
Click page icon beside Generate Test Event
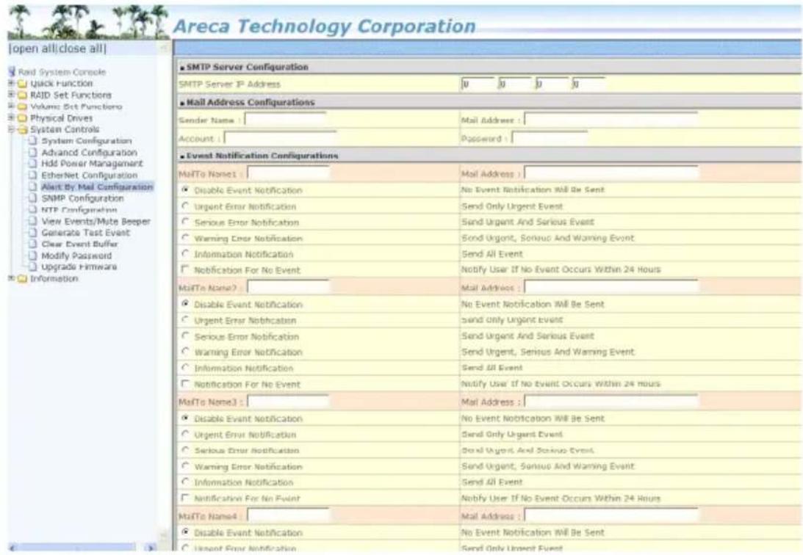tap(33, 233)
